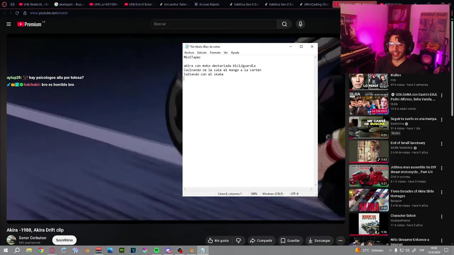Launch File Explorer from the taskbar

pyautogui.click(x=29, y=250)
